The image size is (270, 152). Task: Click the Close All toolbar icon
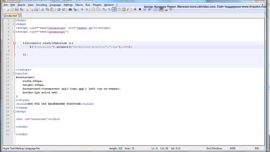pos(32,9)
